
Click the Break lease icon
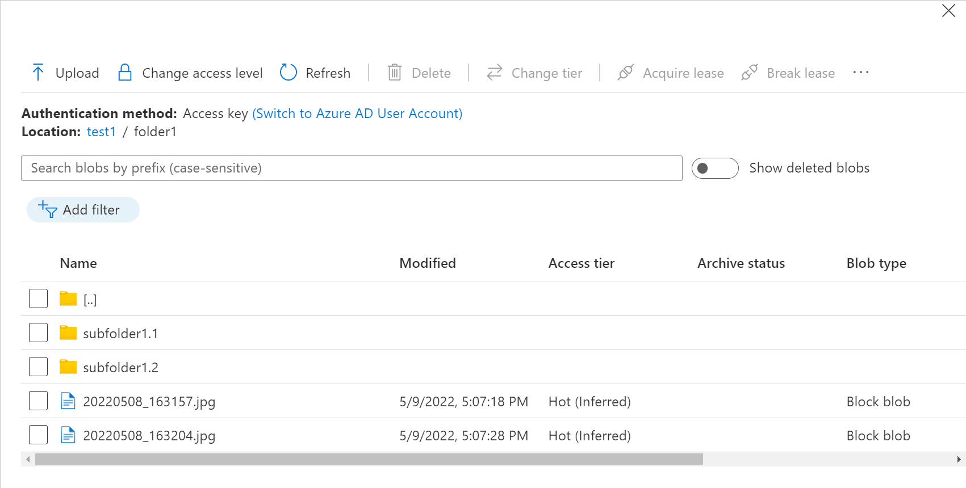[750, 73]
